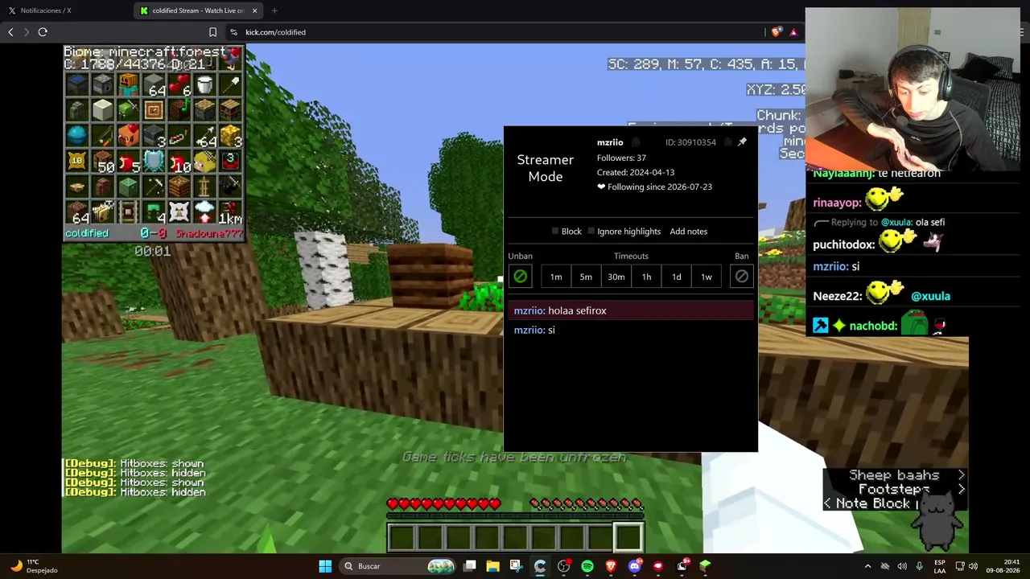View site information for kick.com

tap(233, 32)
